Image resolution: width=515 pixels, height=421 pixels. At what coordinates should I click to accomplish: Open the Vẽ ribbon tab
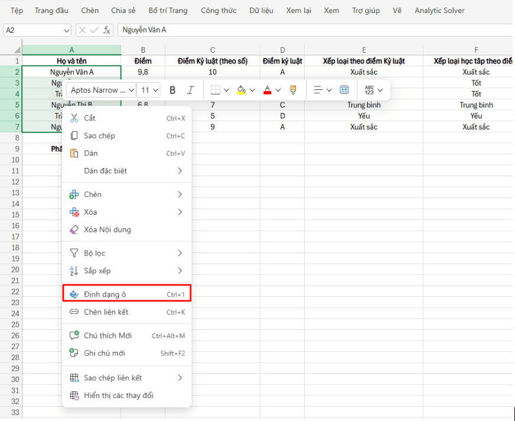coord(397,11)
